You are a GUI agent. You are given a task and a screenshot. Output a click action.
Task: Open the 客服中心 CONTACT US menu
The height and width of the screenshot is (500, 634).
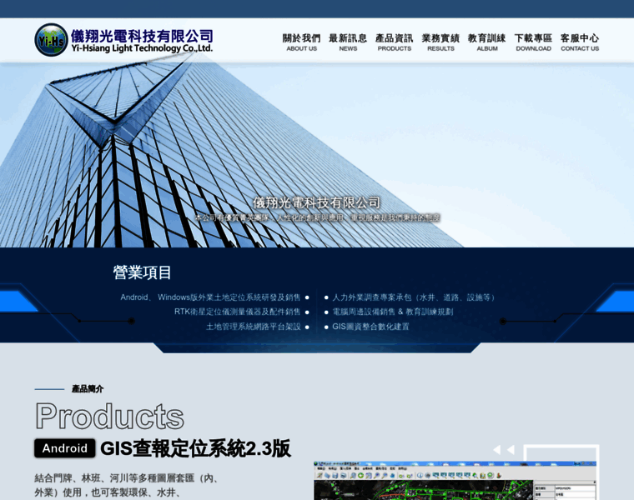(580, 42)
